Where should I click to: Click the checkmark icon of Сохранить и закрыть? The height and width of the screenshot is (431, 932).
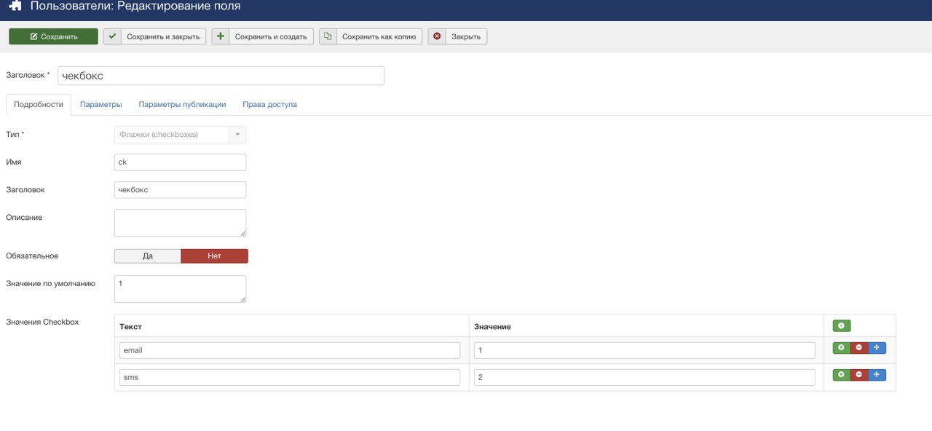point(112,36)
